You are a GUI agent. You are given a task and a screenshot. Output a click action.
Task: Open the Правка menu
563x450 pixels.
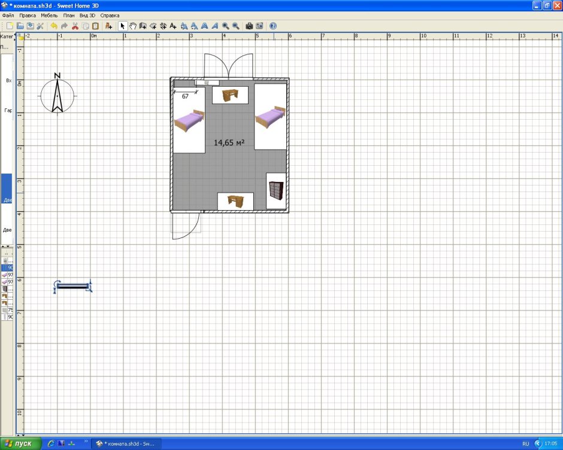coord(28,16)
